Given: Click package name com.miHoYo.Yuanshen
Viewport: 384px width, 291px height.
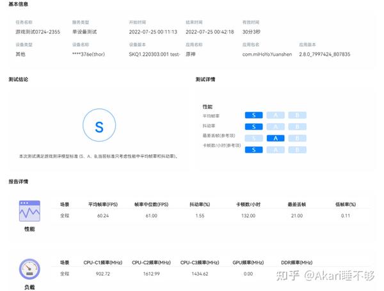Looking at the screenshot, I should pyautogui.click(x=267, y=54).
